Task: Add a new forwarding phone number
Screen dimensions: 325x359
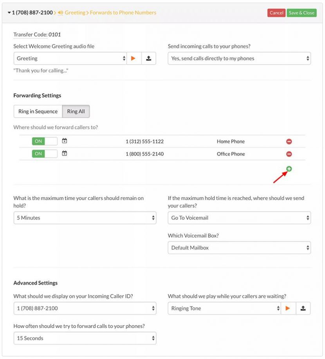Action: click(289, 168)
